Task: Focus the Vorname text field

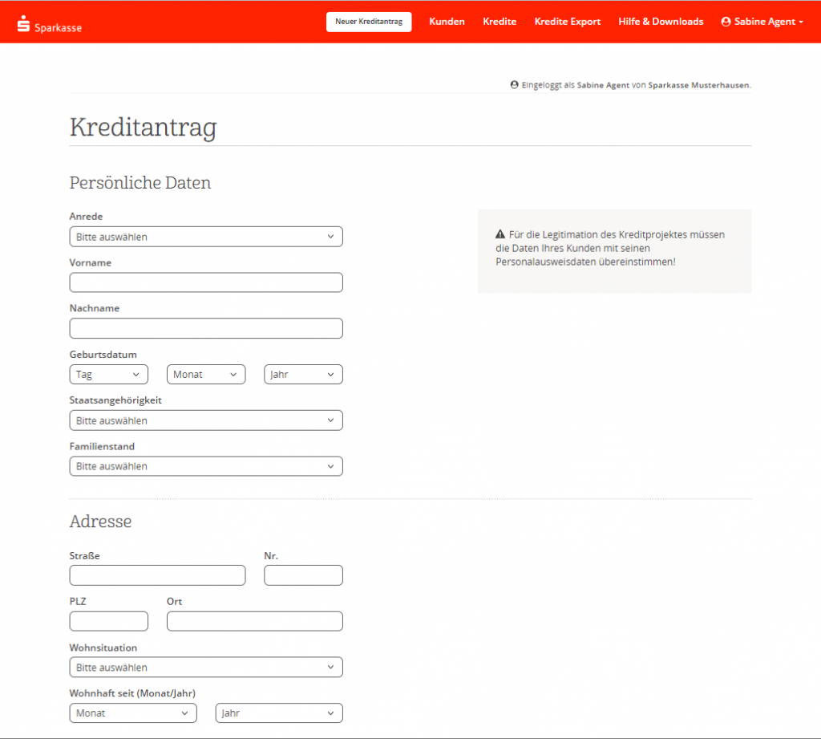Action: 206,282
